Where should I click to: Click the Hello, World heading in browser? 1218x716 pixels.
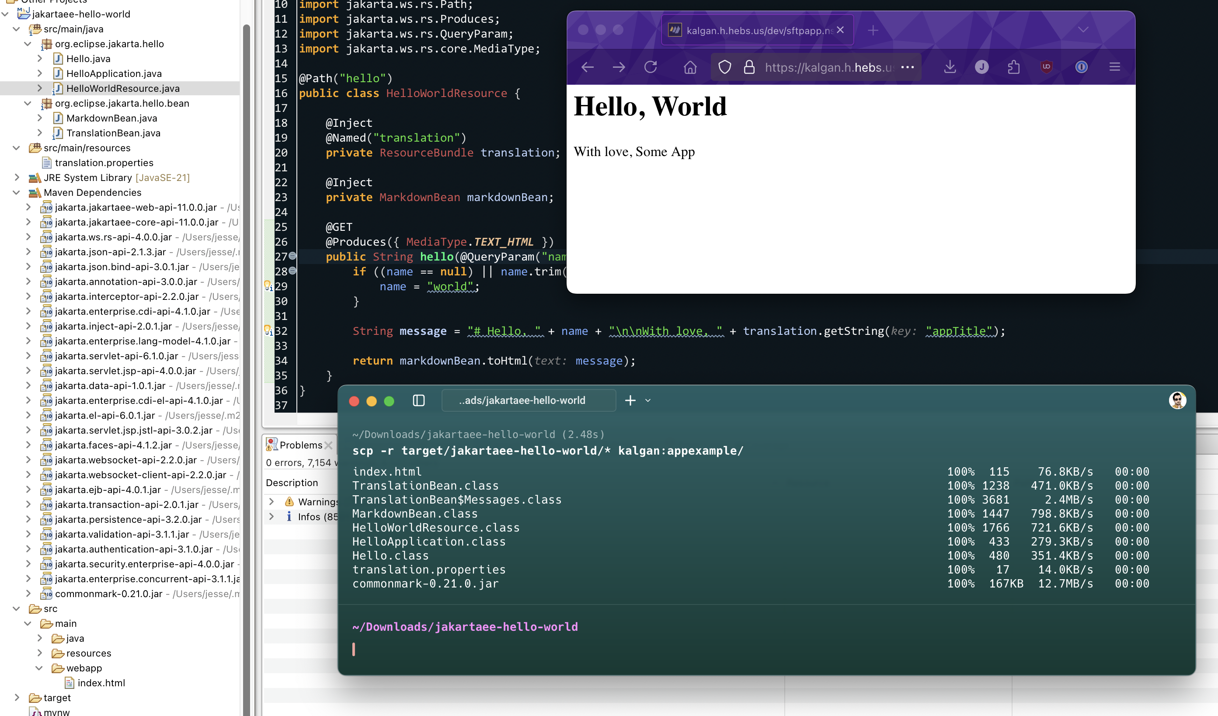click(x=650, y=106)
